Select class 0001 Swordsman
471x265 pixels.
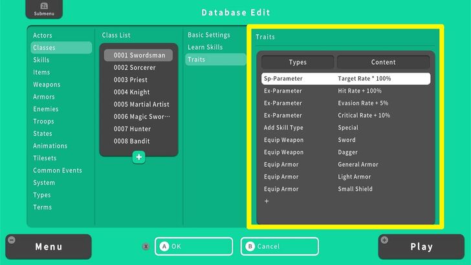pos(138,55)
